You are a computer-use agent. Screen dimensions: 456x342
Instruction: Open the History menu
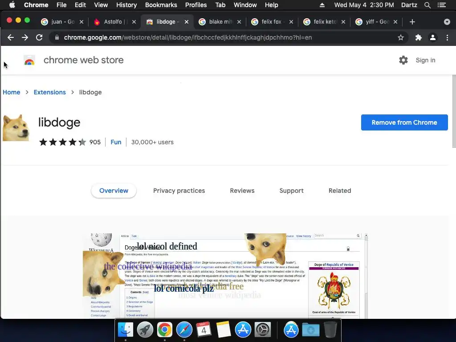pos(126,5)
